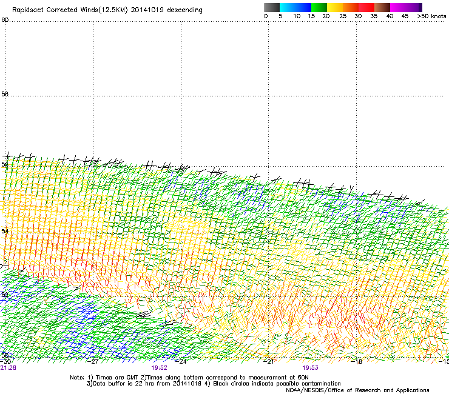Click the latitude label 52
Screen dimensions: 449x394
(5, 295)
